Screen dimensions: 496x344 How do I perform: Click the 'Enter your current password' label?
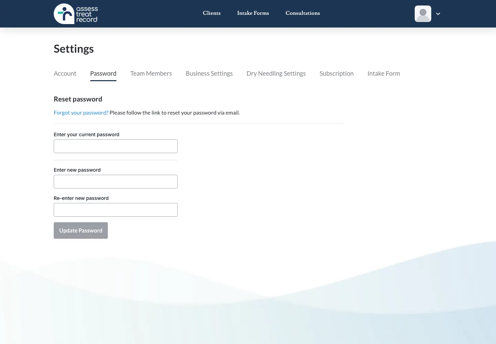click(86, 135)
